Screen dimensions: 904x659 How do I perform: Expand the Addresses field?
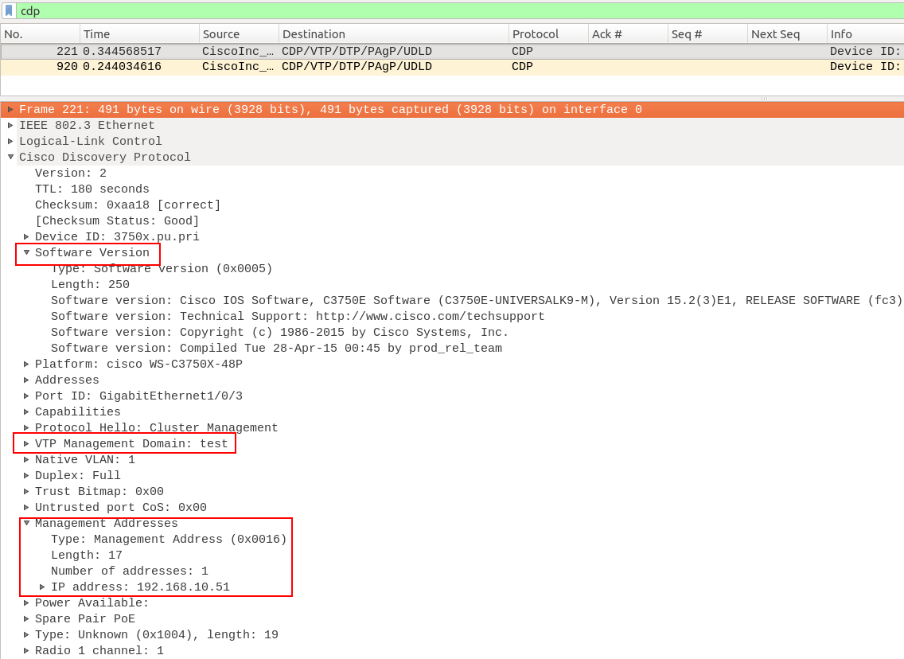[x=26, y=380]
